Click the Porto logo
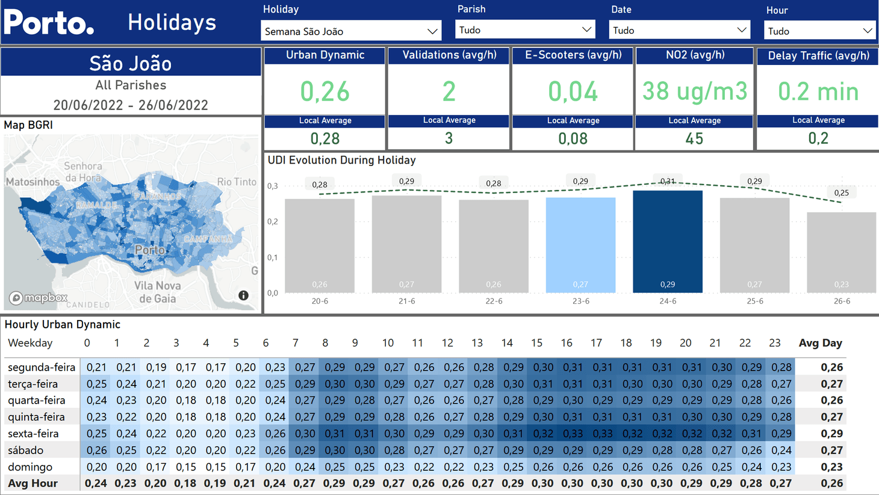The height and width of the screenshot is (495, 879). pos(49,22)
